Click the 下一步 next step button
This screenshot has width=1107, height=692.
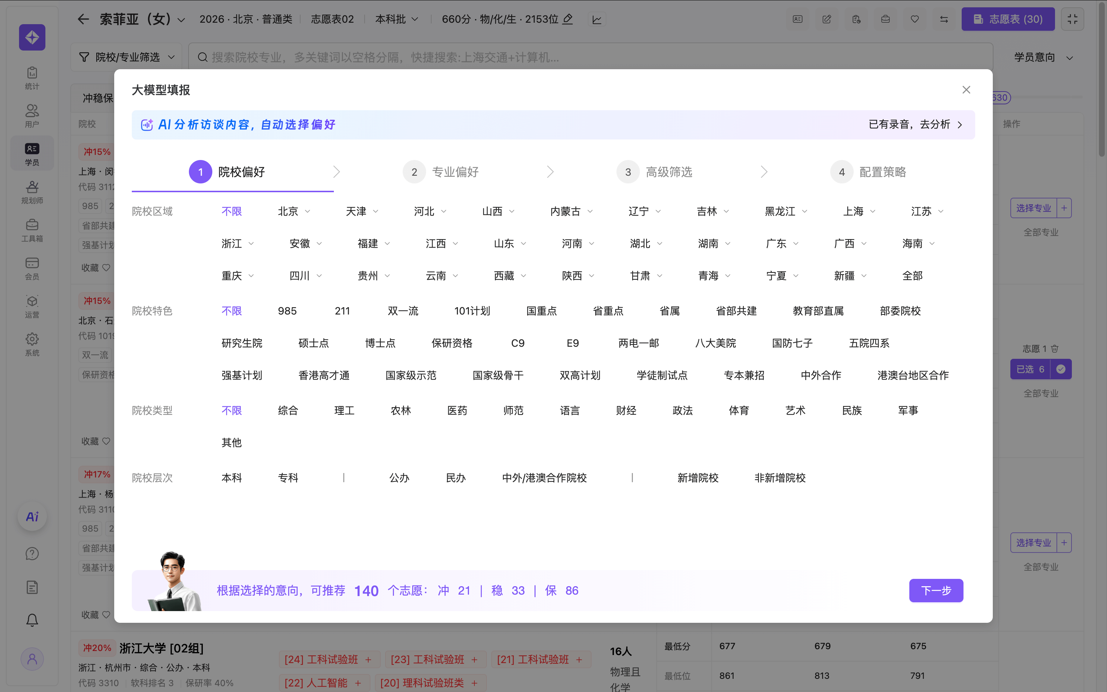click(x=936, y=590)
